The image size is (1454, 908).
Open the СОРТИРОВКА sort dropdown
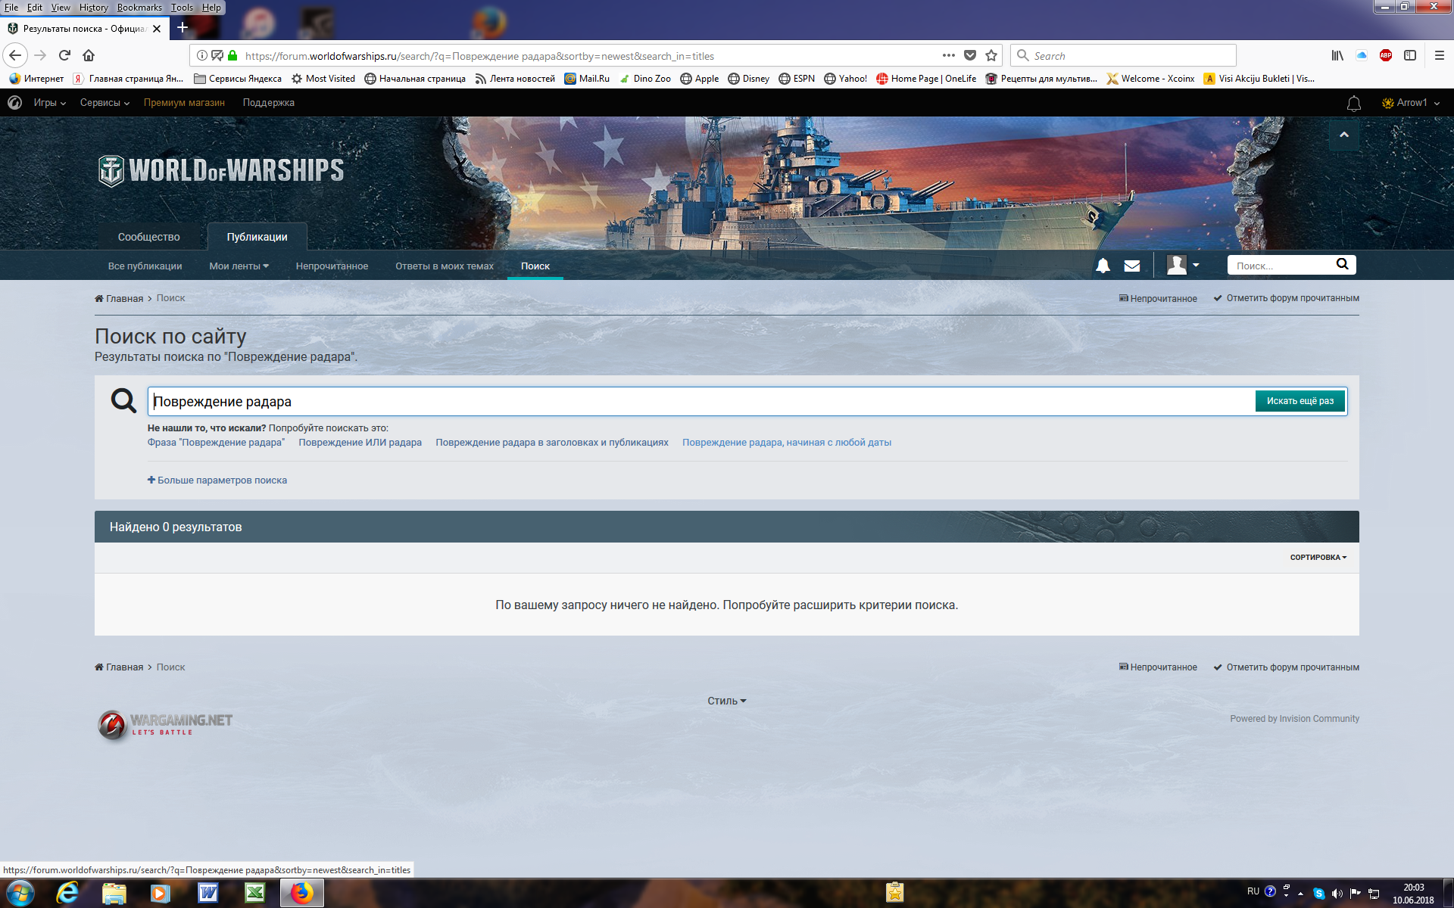tap(1318, 557)
